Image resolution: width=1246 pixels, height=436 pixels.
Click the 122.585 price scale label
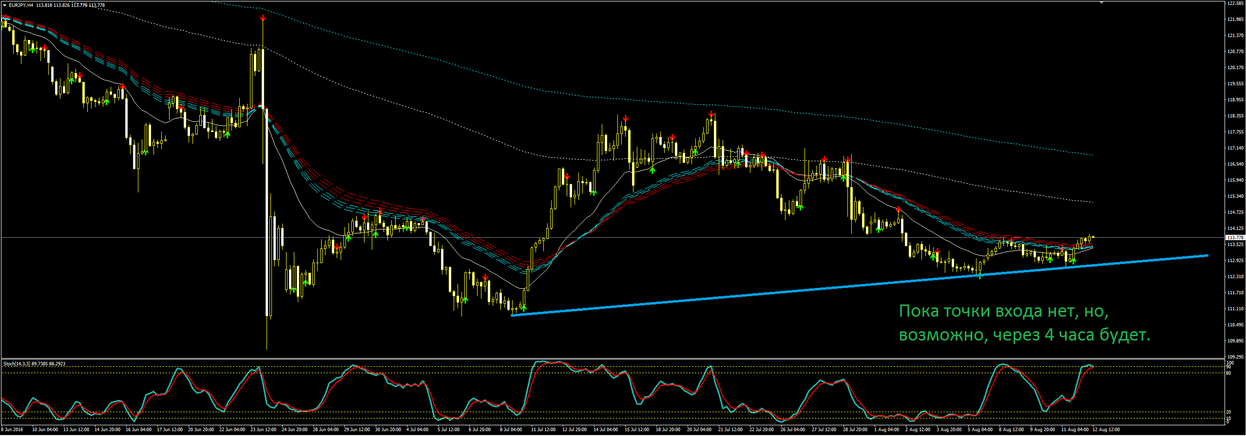pos(1235,3)
